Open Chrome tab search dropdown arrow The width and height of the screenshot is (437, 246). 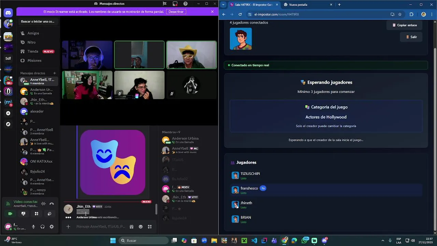[x=223, y=5]
